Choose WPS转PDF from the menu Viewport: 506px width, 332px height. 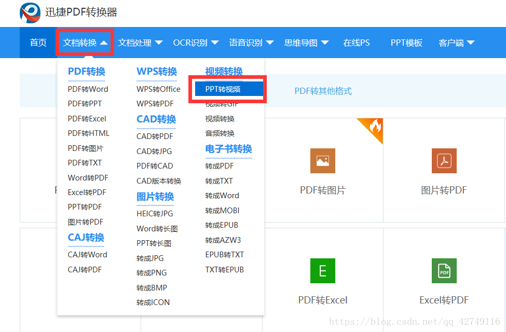pyautogui.click(x=155, y=104)
